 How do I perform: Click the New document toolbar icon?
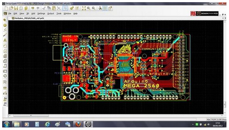(x=6, y=8)
